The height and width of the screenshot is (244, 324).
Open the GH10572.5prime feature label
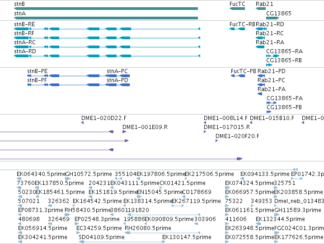(89, 174)
